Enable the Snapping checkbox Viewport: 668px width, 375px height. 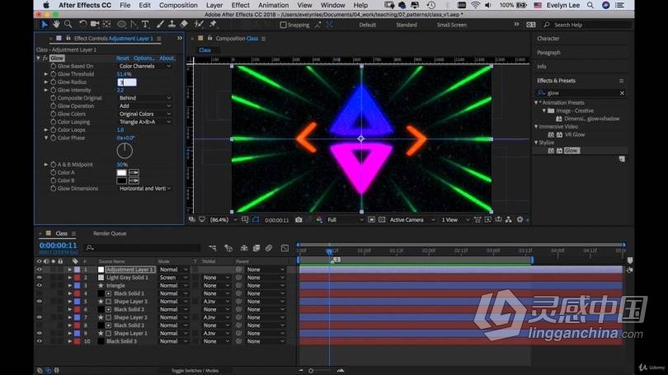pyautogui.click(x=284, y=25)
